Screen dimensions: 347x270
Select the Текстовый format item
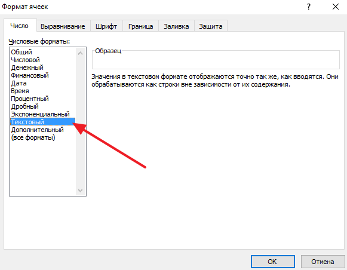pyautogui.click(x=43, y=122)
